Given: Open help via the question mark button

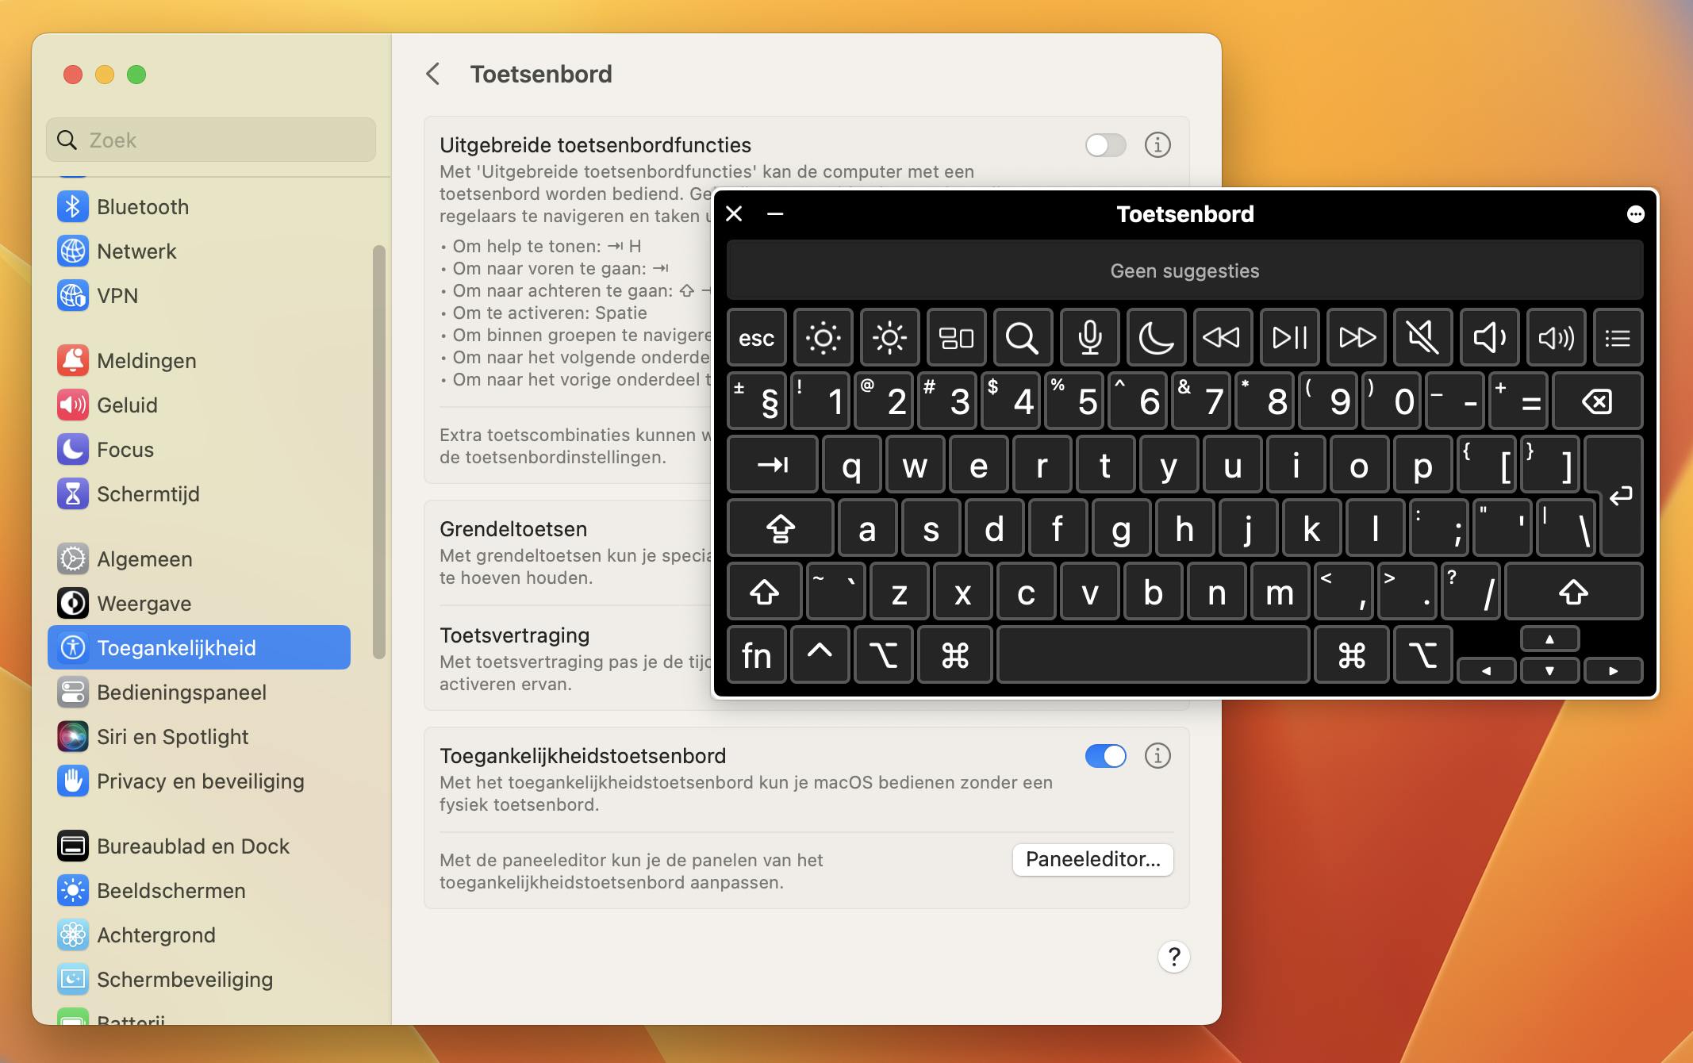Looking at the screenshot, I should pos(1174,957).
